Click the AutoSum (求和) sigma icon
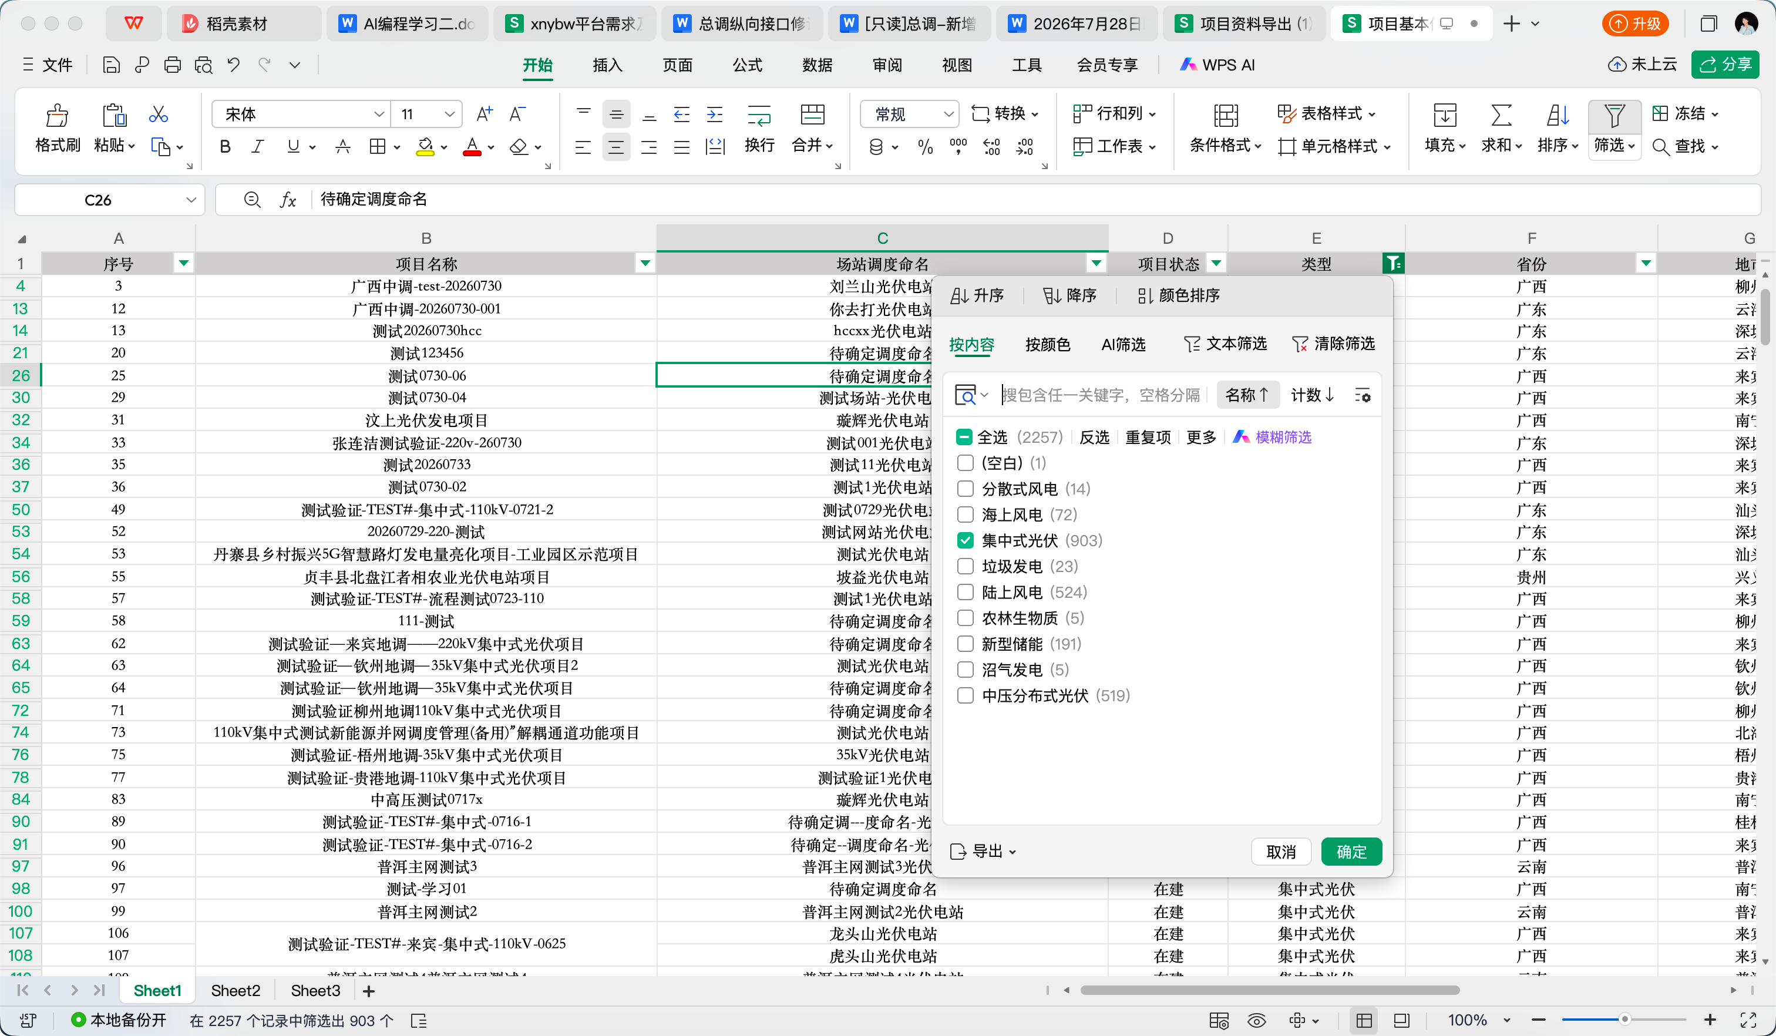 tap(1501, 115)
